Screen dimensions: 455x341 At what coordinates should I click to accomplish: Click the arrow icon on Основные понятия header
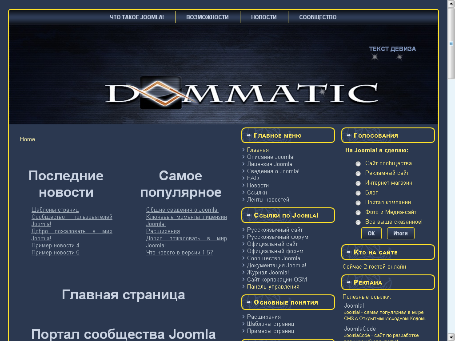coord(249,302)
